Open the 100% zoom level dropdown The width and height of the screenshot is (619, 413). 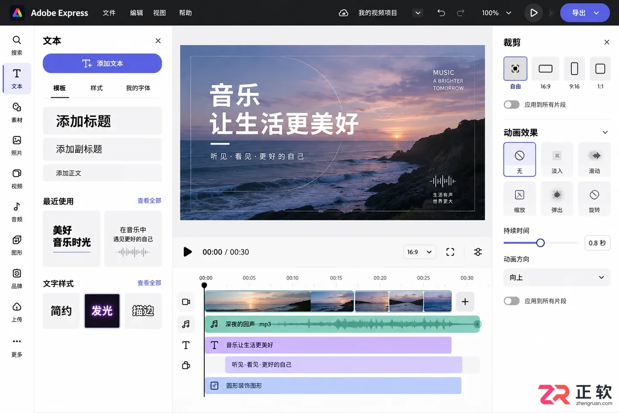(x=497, y=13)
